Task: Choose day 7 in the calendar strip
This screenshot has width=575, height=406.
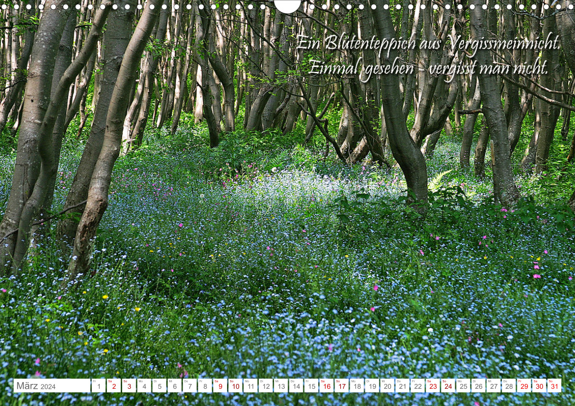Action: click(x=190, y=385)
